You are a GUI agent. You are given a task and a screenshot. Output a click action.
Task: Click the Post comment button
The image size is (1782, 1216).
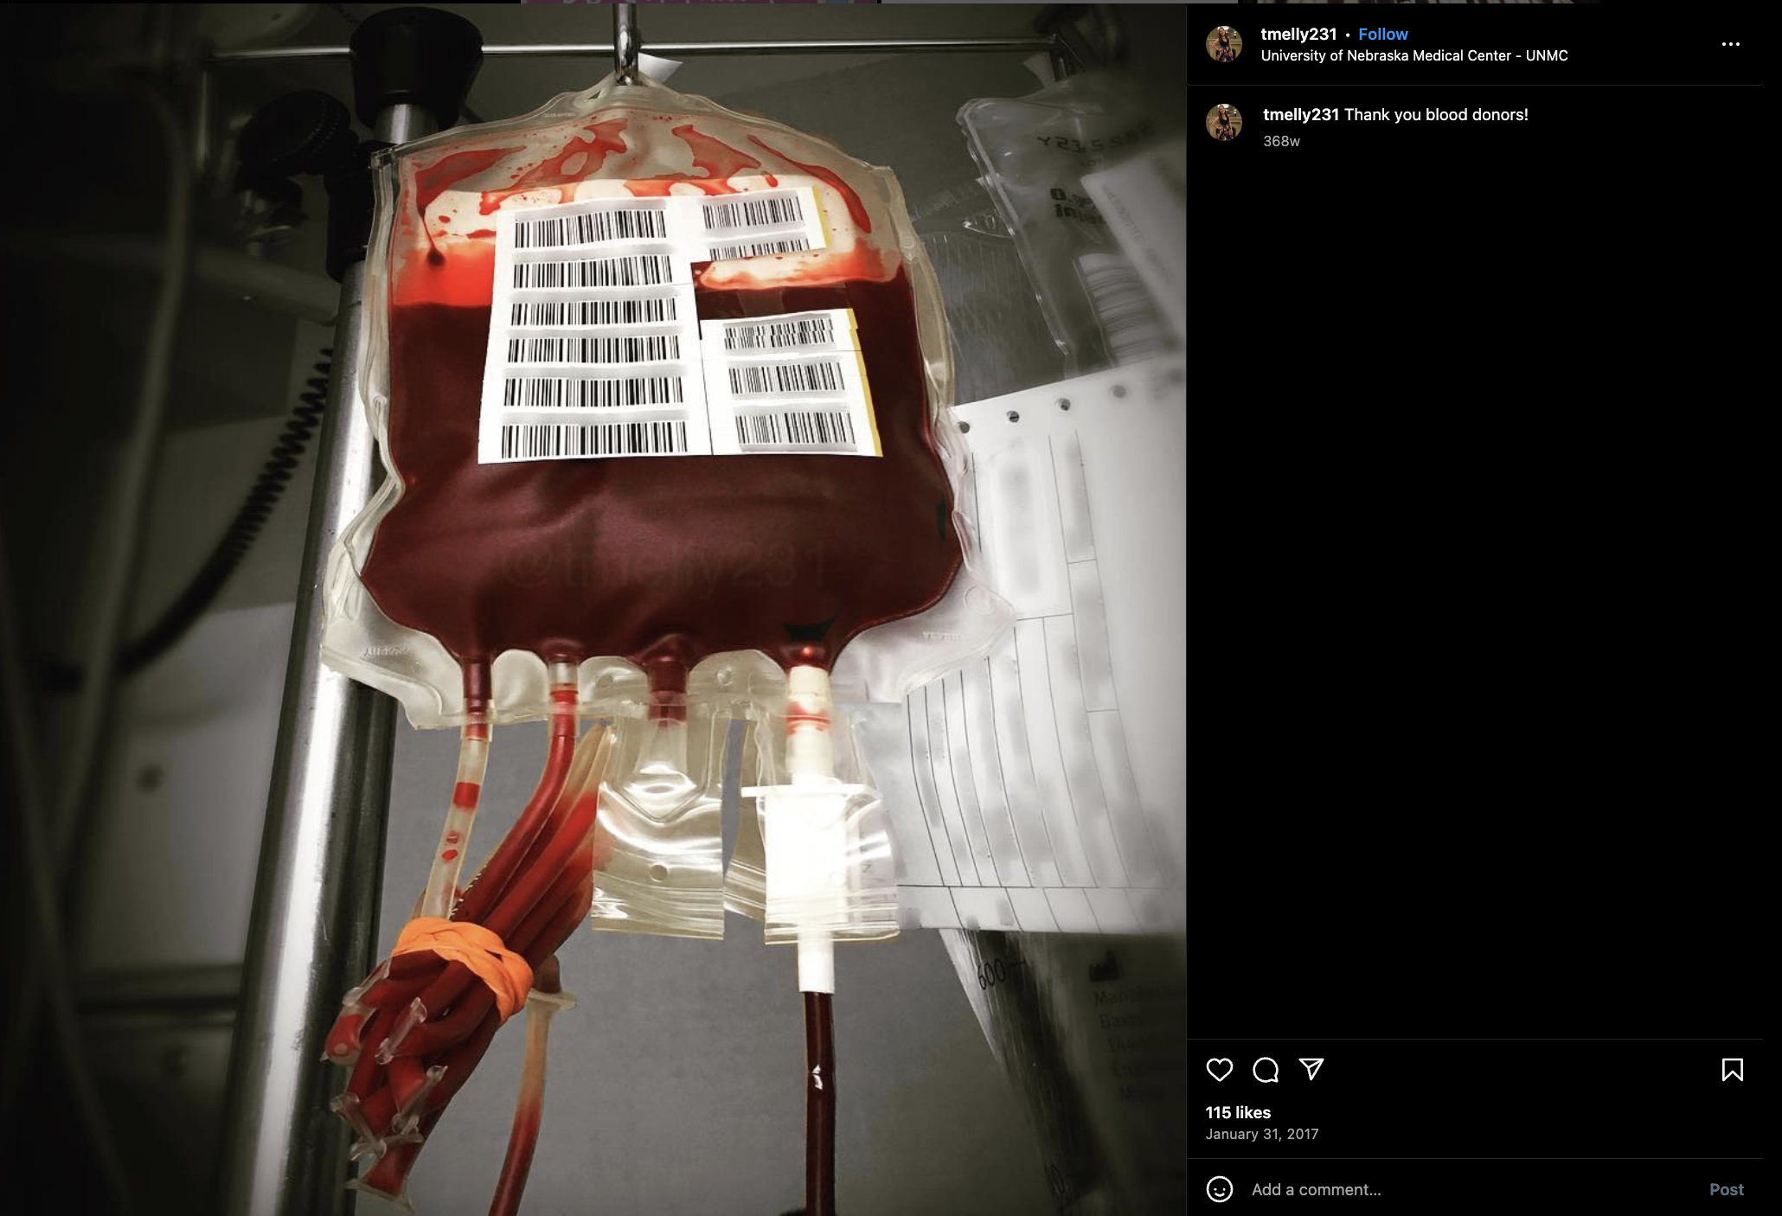pyautogui.click(x=1726, y=1189)
